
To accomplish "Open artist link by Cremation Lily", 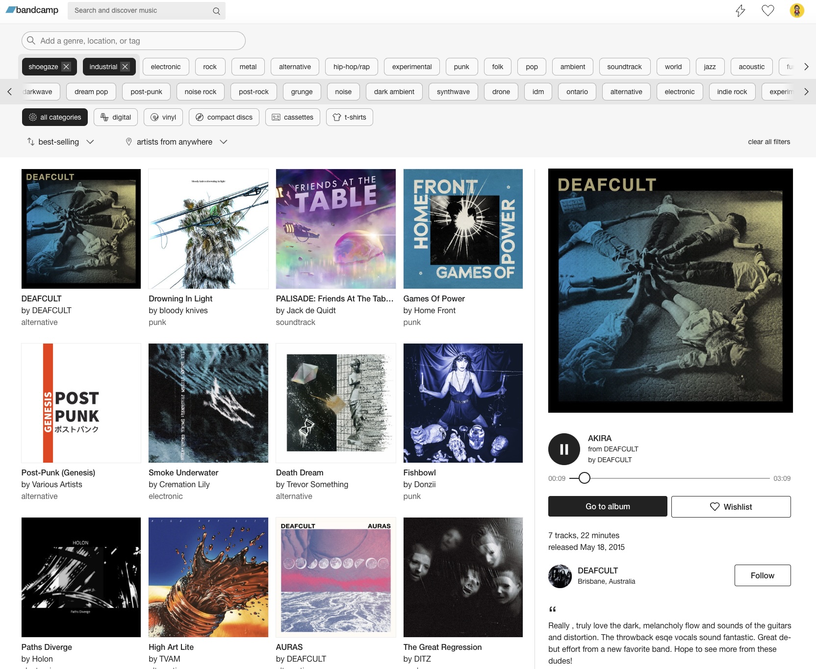I will [179, 484].
